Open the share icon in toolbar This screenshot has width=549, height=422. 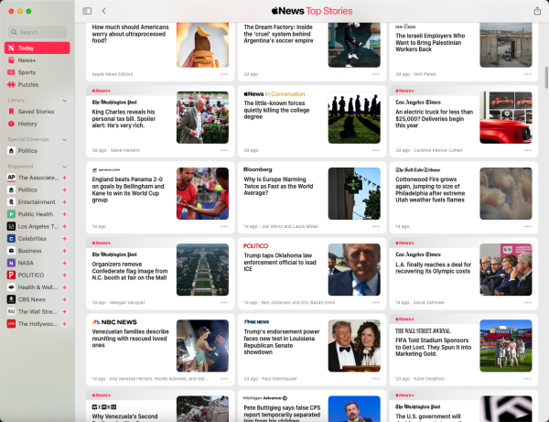point(537,11)
